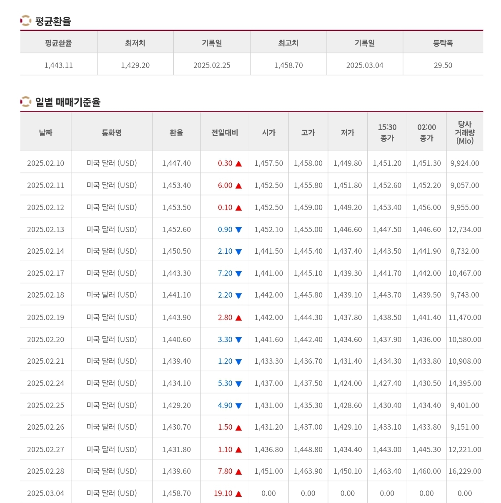Click 미국 달러 (USD) in the 2025.02.25 row

pos(112,405)
